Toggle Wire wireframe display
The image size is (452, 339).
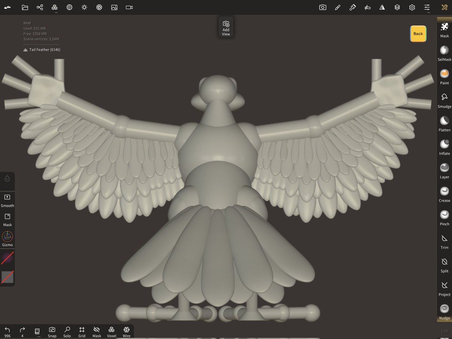[x=127, y=331]
